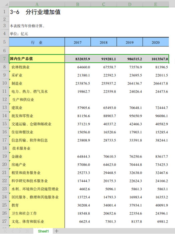175x234 pixels.
Task: Select column A header
Action: [37, 4]
